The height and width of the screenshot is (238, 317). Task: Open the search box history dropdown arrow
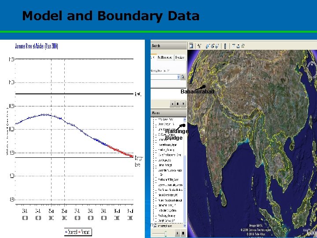click(x=178, y=77)
